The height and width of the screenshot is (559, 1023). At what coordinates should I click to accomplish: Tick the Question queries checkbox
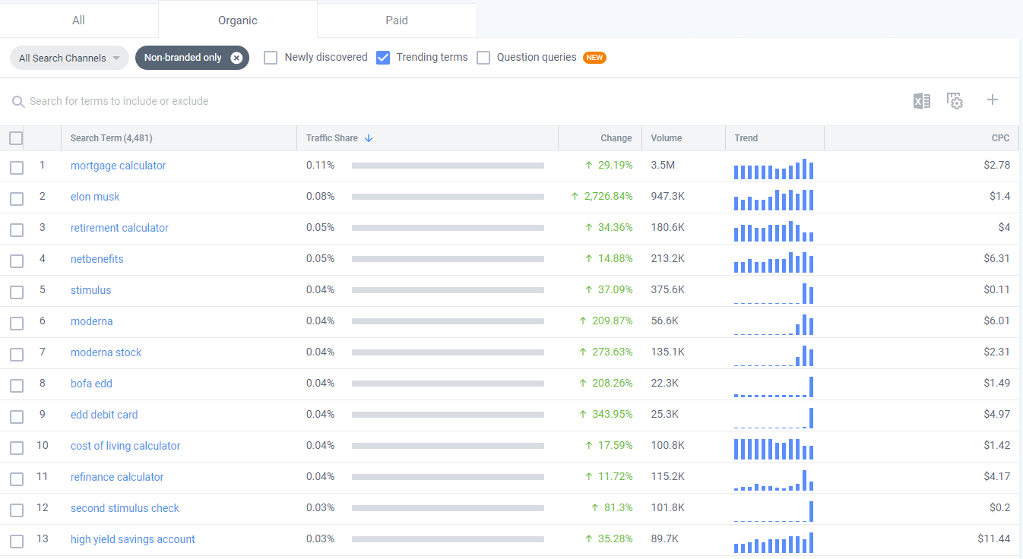(x=483, y=58)
